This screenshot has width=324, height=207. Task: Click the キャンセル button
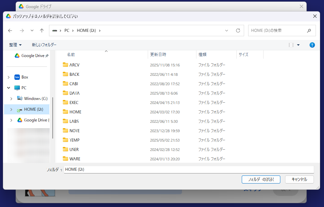point(299,179)
